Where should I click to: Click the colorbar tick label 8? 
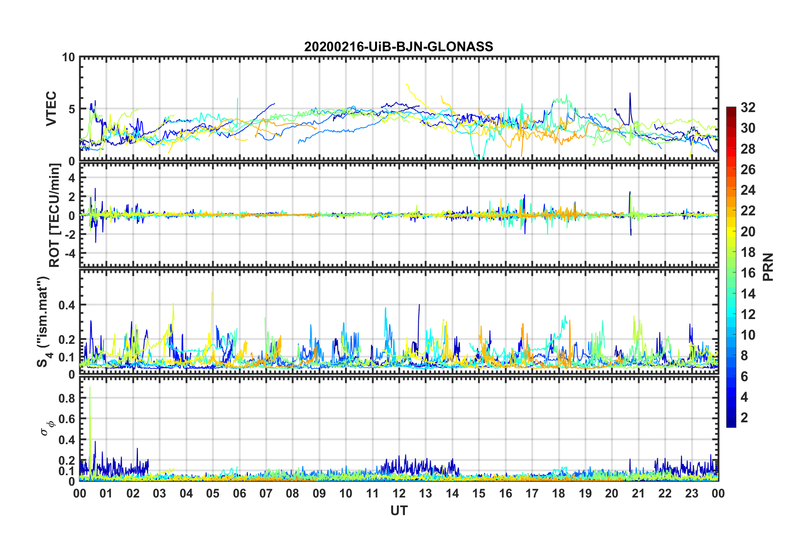coord(744,356)
